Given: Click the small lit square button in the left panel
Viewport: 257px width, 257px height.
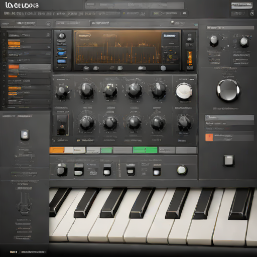Looking at the screenshot, I should 25,135.
